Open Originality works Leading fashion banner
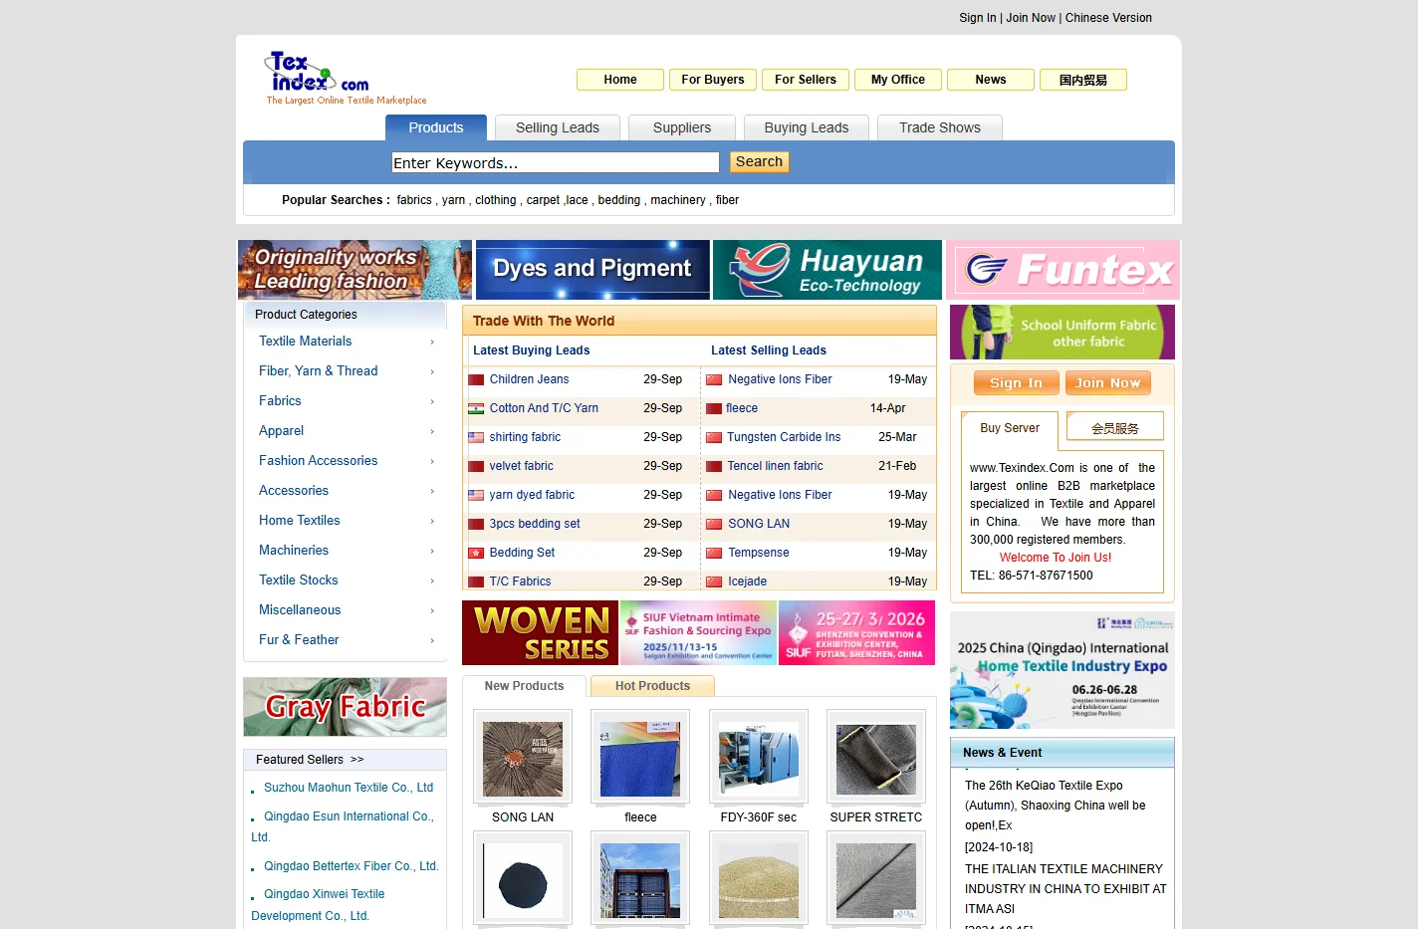 click(354, 270)
